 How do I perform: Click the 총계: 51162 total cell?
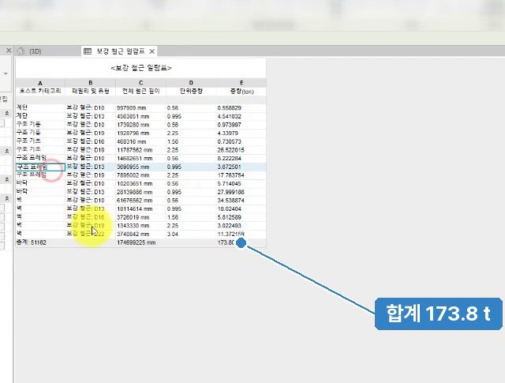click(x=40, y=242)
